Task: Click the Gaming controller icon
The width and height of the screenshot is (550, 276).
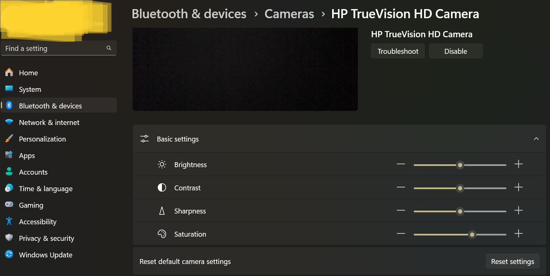Action: pos(9,205)
